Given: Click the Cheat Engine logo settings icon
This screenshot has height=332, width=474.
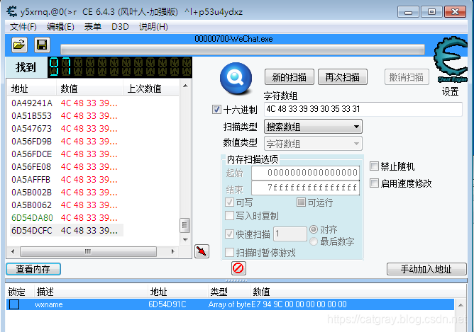Looking at the screenshot, I should click(451, 59).
